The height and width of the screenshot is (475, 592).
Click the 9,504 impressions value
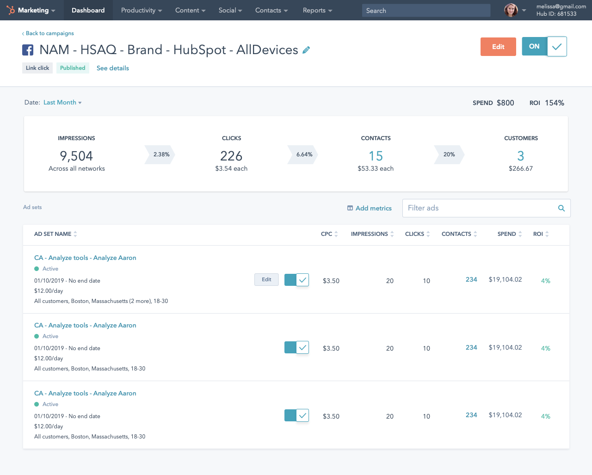[x=76, y=156]
